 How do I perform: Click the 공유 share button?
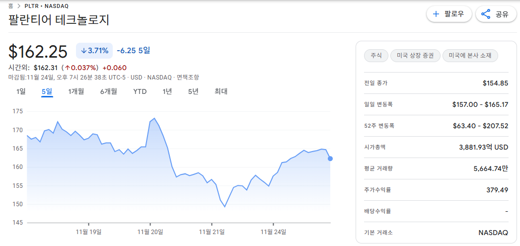(497, 14)
